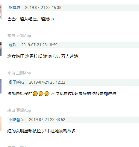Click the 豆瓣App link under 赵露思's comment

pyautogui.click(x=24, y=36)
